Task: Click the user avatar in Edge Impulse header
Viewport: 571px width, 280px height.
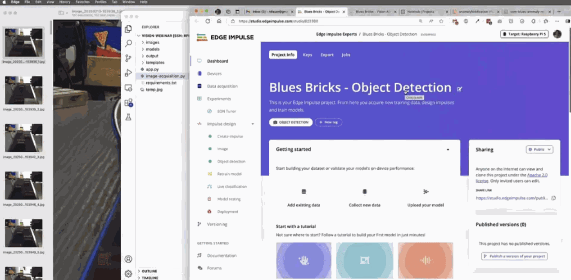Action: [557, 34]
